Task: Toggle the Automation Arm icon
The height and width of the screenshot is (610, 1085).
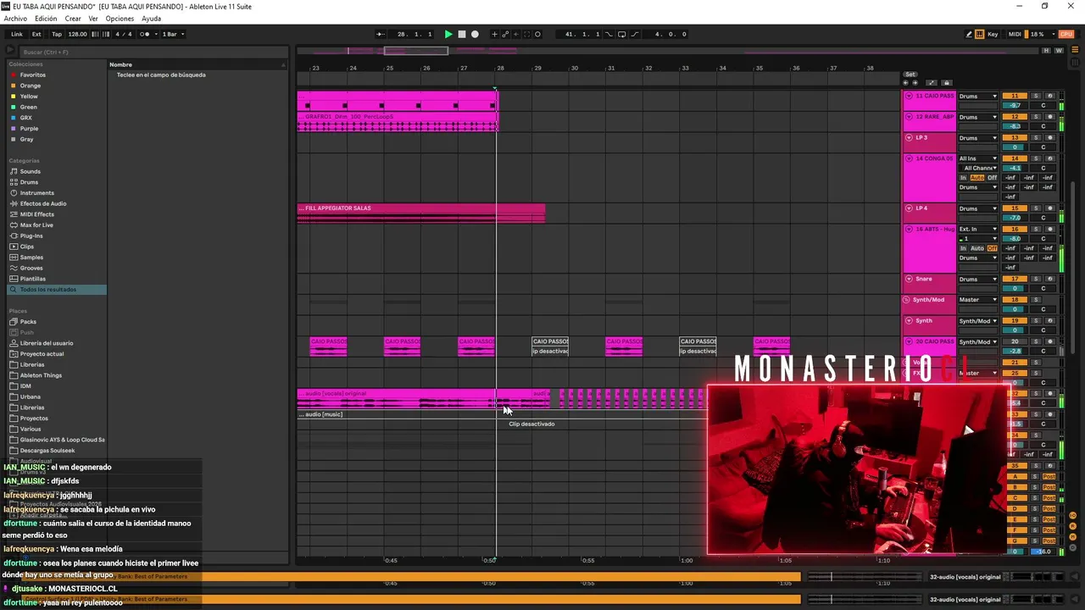Action: [x=505, y=35]
